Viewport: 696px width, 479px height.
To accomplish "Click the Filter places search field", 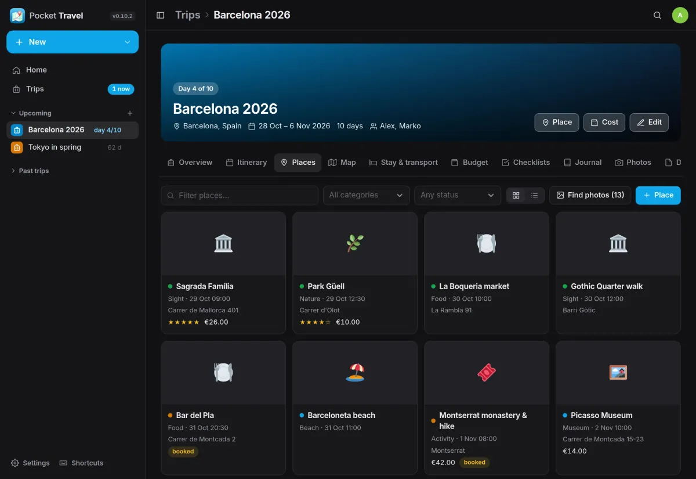I will pos(240,196).
